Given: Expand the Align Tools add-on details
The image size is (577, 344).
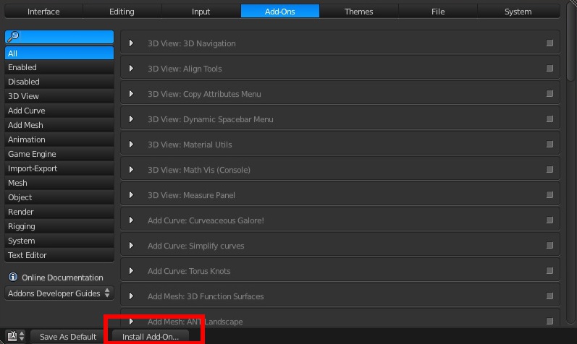Looking at the screenshot, I should point(131,69).
